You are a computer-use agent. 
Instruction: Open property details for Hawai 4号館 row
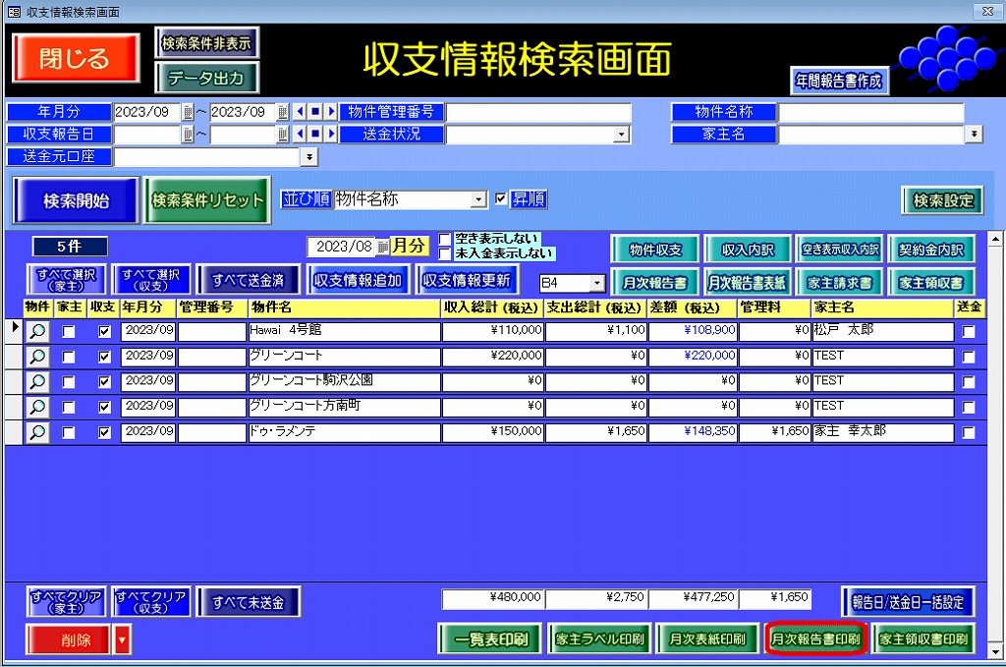pos(36,332)
